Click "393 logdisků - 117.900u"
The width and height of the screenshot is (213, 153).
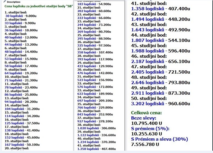(95, 59)
